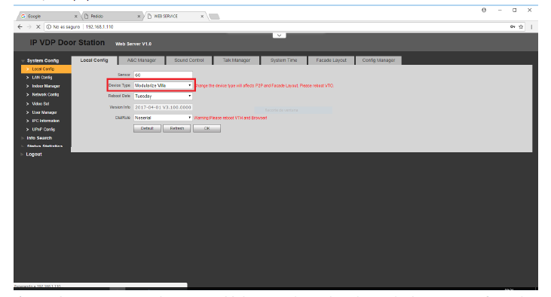551x297 pixels.
Task: Go back with browser back arrow
Action: click(20, 26)
